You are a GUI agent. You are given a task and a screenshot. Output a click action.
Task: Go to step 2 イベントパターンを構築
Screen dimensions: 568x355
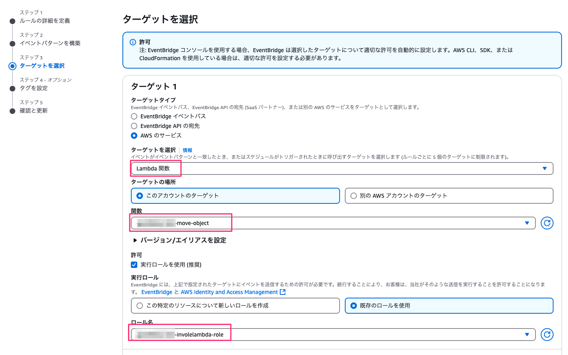[x=50, y=43]
